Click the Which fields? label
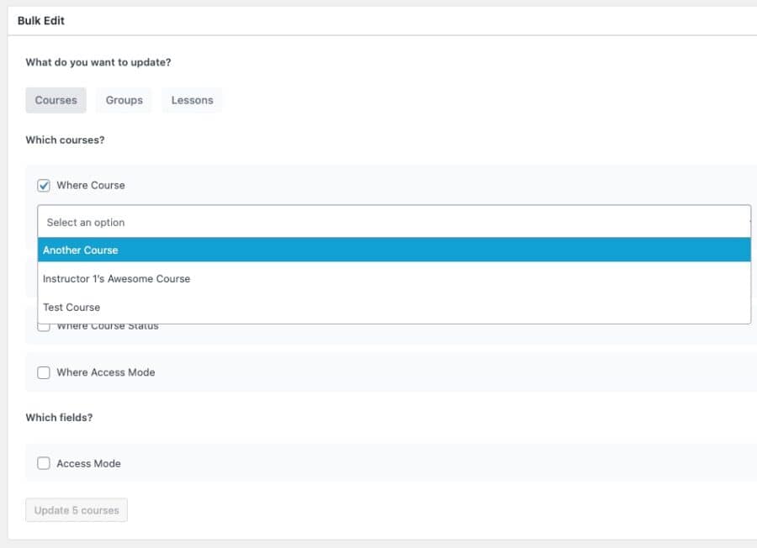 point(59,418)
